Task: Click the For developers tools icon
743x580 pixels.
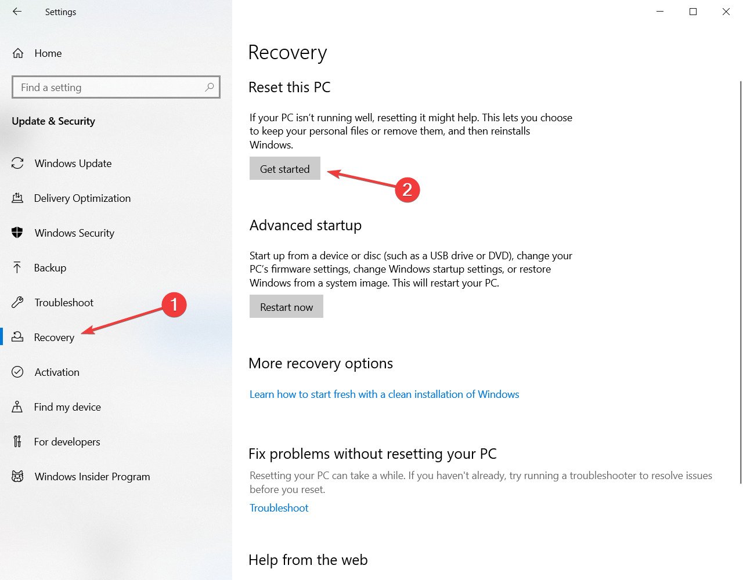Action: point(17,442)
